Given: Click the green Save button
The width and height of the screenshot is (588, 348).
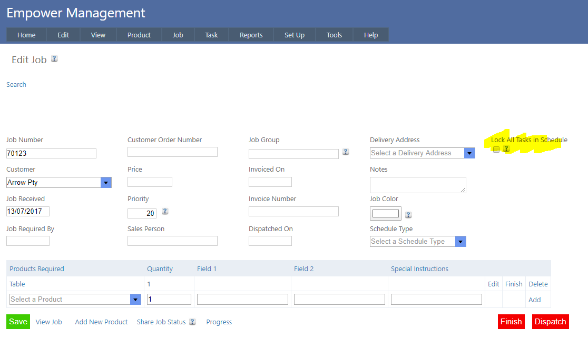Looking at the screenshot, I should pyautogui.click(x=18, y=322).
